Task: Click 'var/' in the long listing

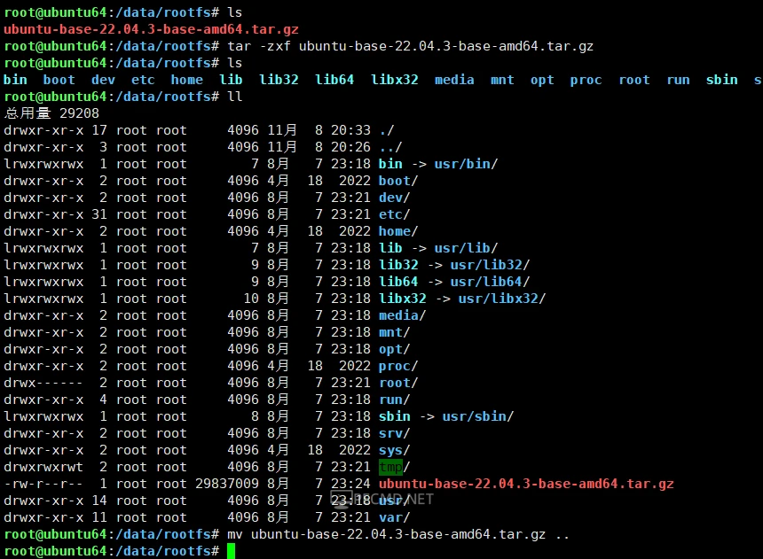Action: pos(395,517)
